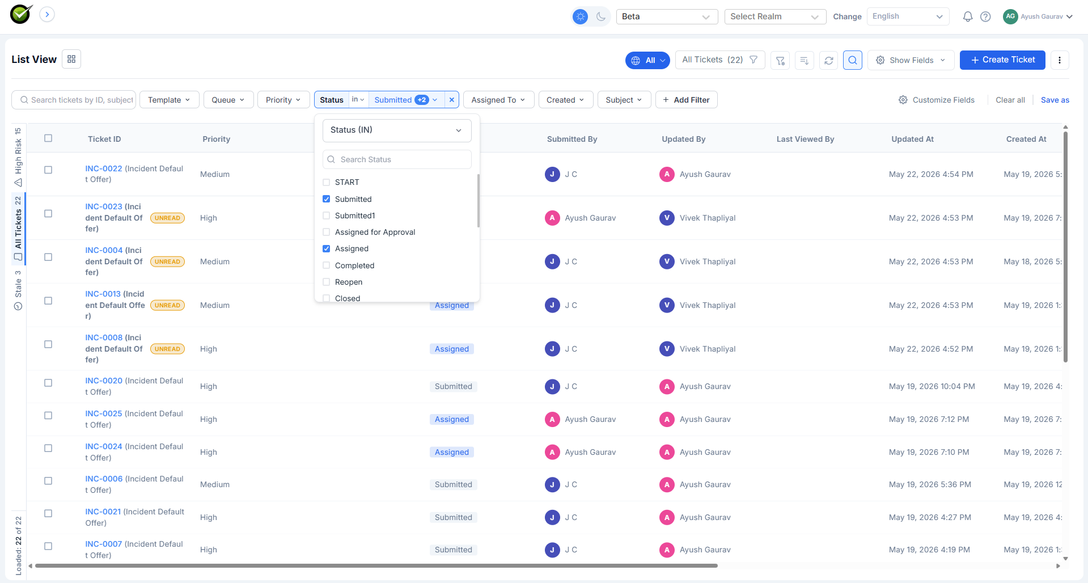Screen dimensions: 1088x583
Task: Sort by the Updated At column header
Action: click(x=913, y=139)
